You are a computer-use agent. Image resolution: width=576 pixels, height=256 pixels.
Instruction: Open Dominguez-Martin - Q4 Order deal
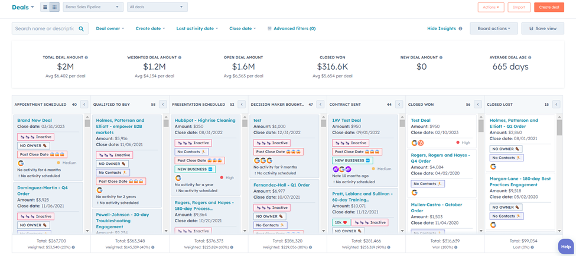(x=43, y=190)
